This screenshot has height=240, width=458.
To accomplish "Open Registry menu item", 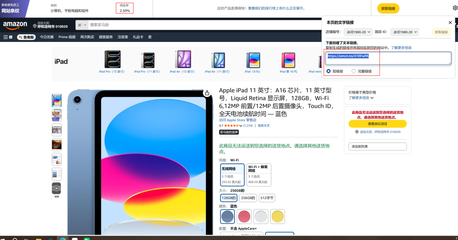I will coord(123,37).
